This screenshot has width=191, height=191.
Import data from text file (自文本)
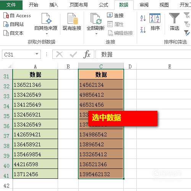(x=13, y=33)
